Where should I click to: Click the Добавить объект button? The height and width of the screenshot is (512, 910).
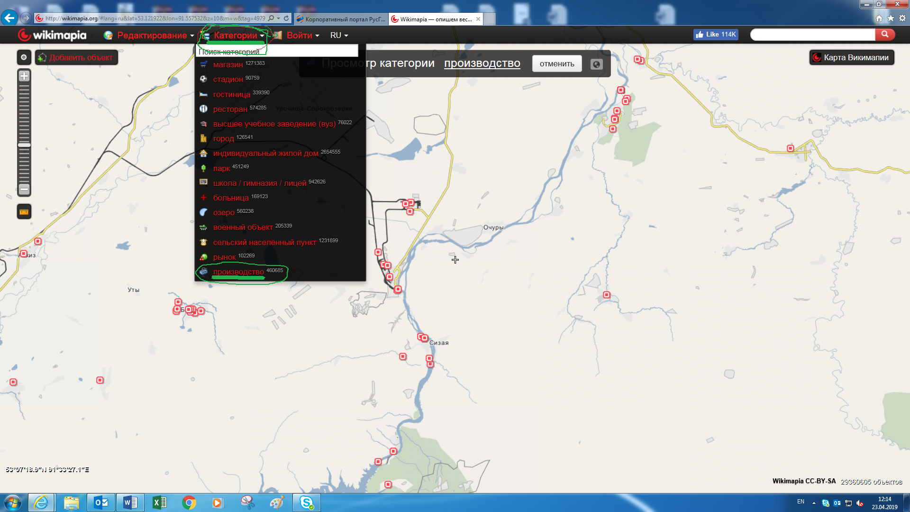click(76, 57)
